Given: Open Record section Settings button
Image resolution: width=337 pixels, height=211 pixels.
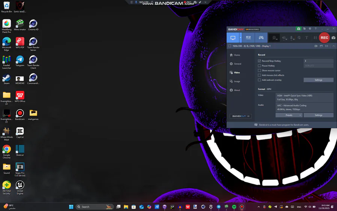Looking at the screenshot, I should click(319, 80).
